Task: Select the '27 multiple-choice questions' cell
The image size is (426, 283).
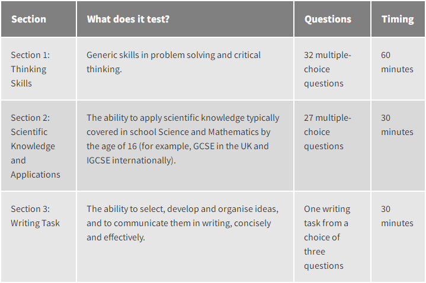Action: 332,146
